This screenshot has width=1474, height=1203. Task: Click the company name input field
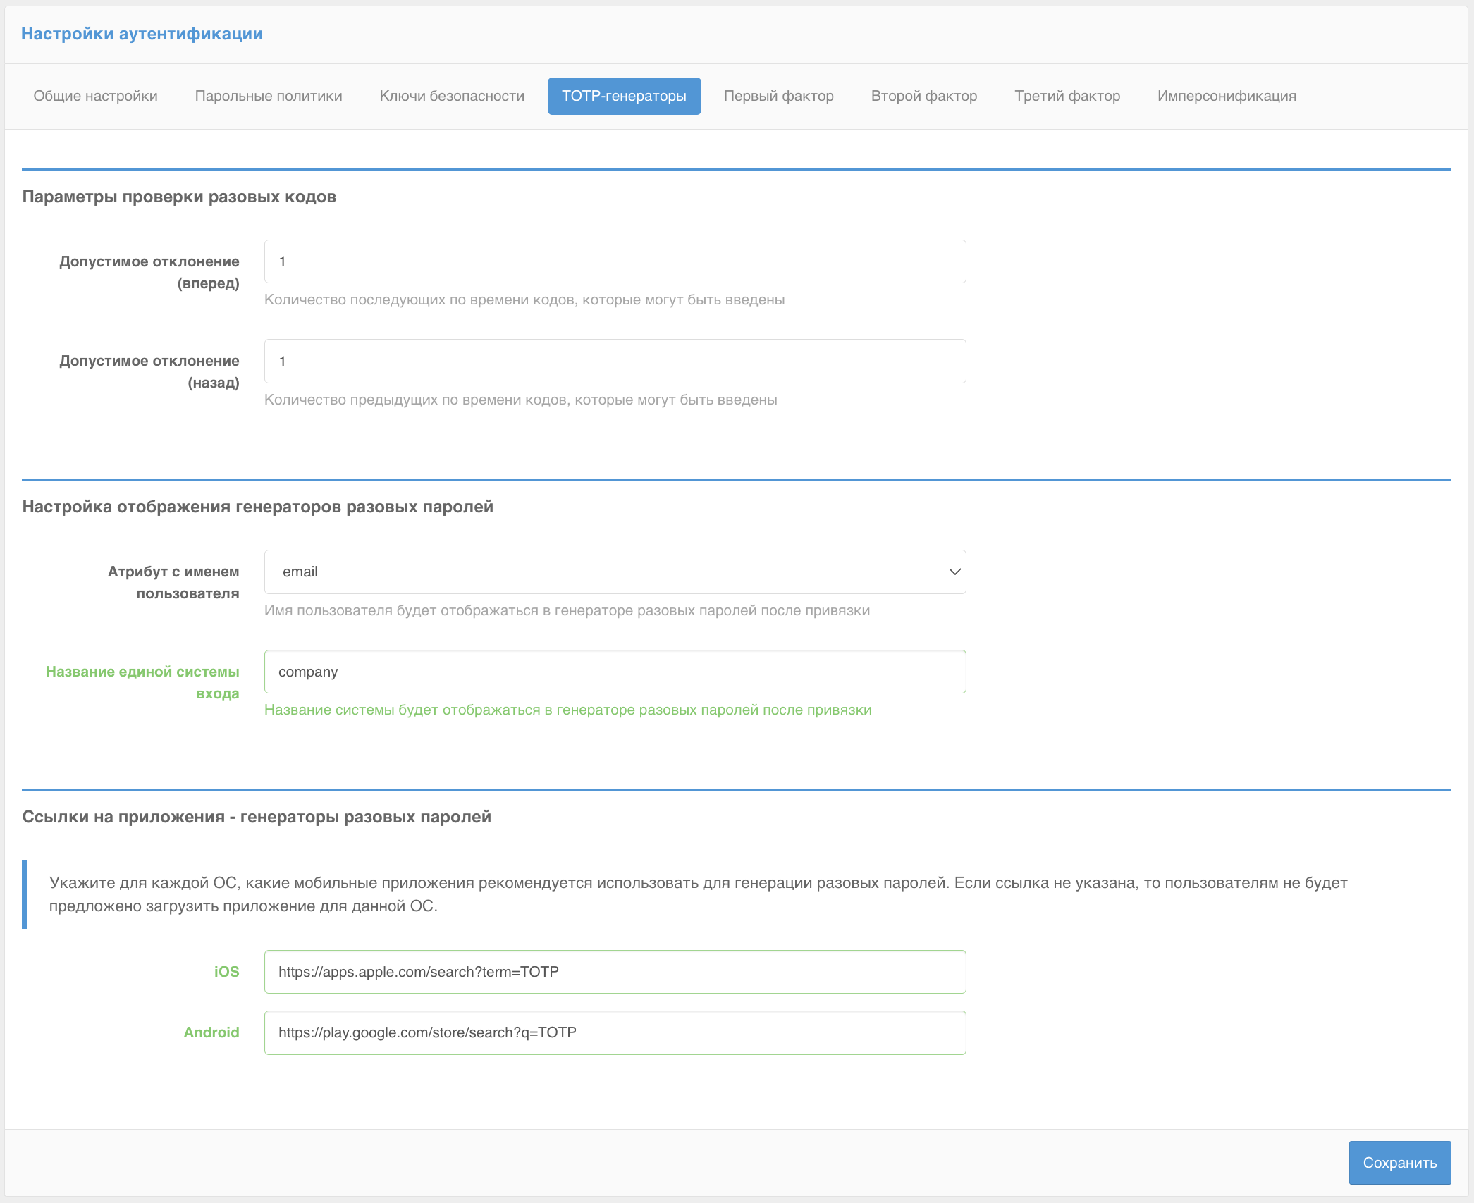tap(614, 671)
